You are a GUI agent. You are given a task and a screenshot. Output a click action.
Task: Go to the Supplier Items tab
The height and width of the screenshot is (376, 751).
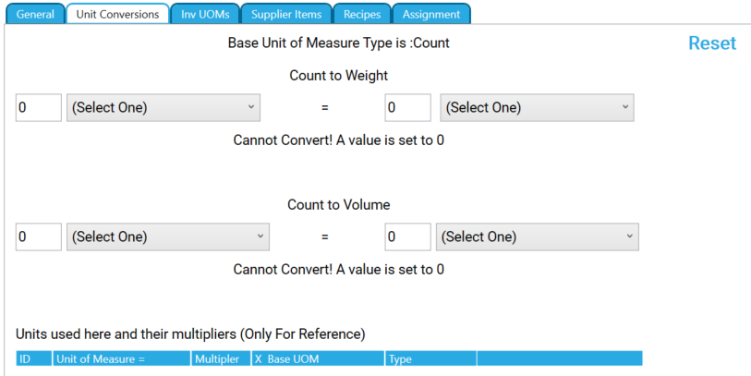286,14
